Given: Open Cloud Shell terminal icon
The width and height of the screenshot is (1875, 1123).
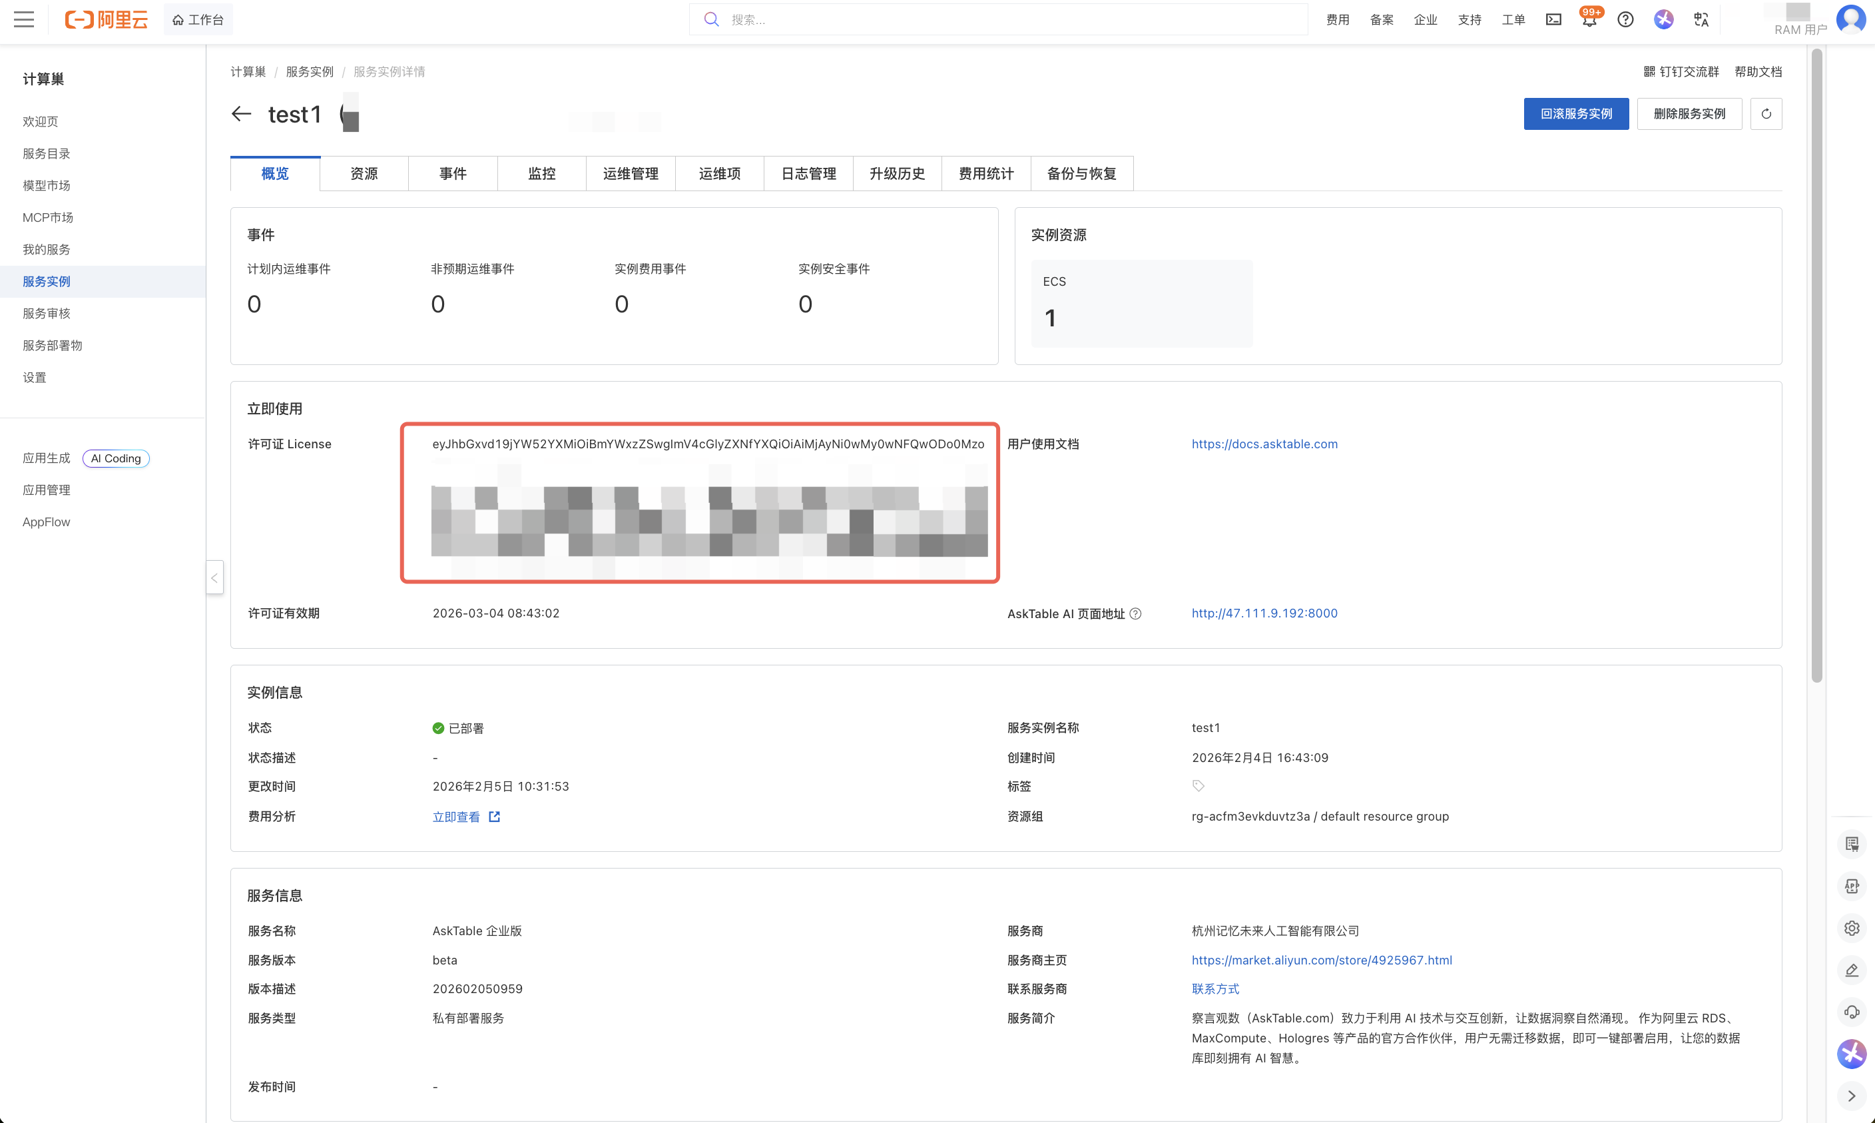Looking at the screenshot, I should click(1553, 21).
